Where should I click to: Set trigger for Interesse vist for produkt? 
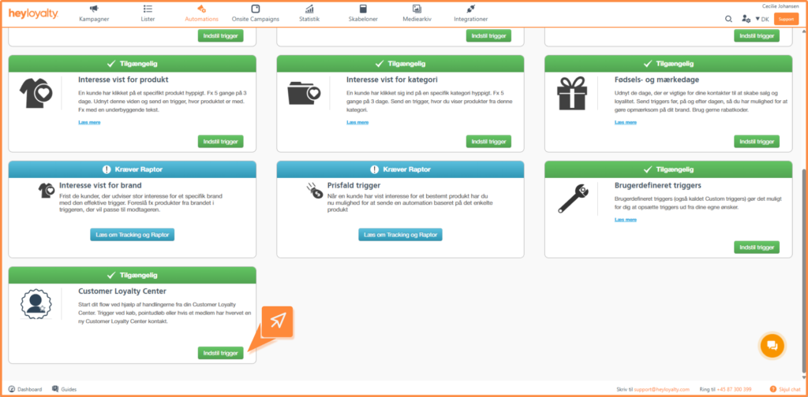tap(220, 142)
